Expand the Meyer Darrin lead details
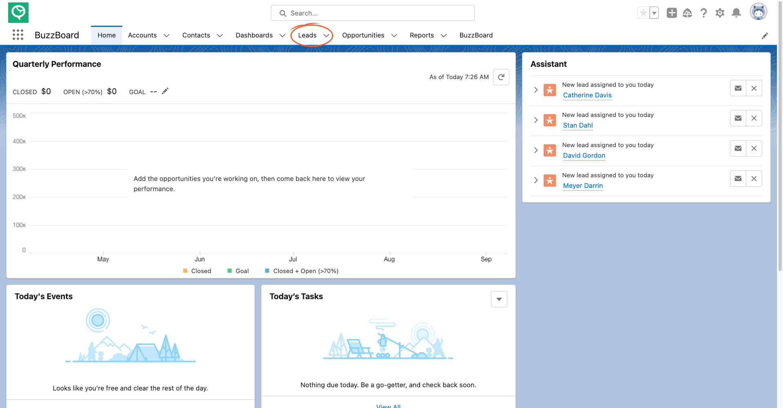 (x=536, y=180)
